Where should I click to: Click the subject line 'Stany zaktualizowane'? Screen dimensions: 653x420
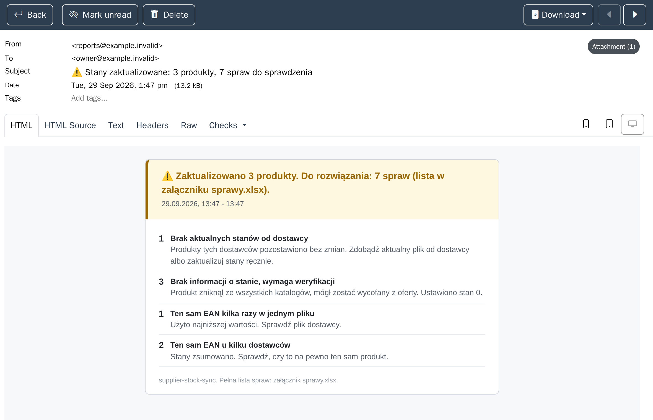pos(192,72)
